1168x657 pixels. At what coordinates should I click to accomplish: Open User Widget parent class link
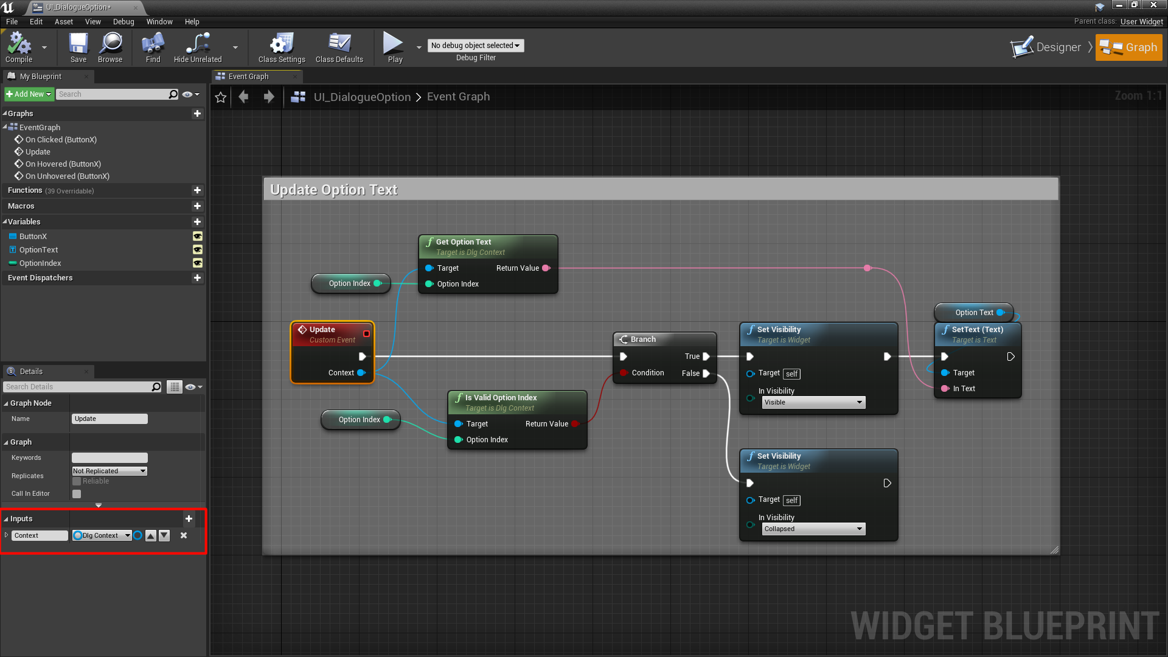1141,22
